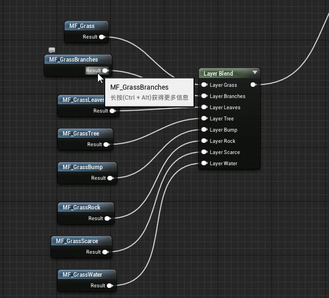Click the MF_GrassTree Result output pin
This screenshot has height=298, width=329.
[x=106, y=145]
